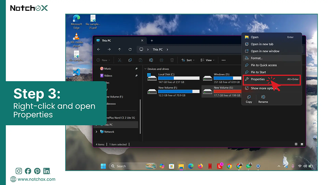Image resolution: width=328 pixels, height=185 pixels.
Task: Open VLC media player desktop shortcut
Action: 76,40
